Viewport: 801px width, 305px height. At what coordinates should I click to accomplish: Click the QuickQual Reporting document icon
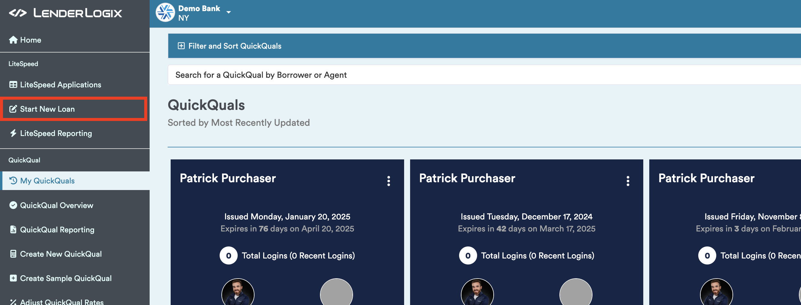(13, 230)
